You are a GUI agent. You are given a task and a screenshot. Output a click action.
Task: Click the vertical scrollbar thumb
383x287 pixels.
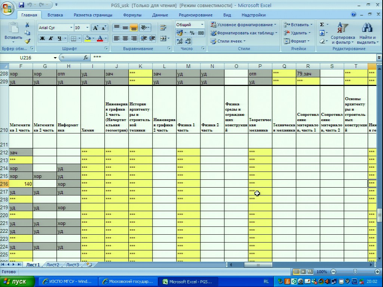379,215
